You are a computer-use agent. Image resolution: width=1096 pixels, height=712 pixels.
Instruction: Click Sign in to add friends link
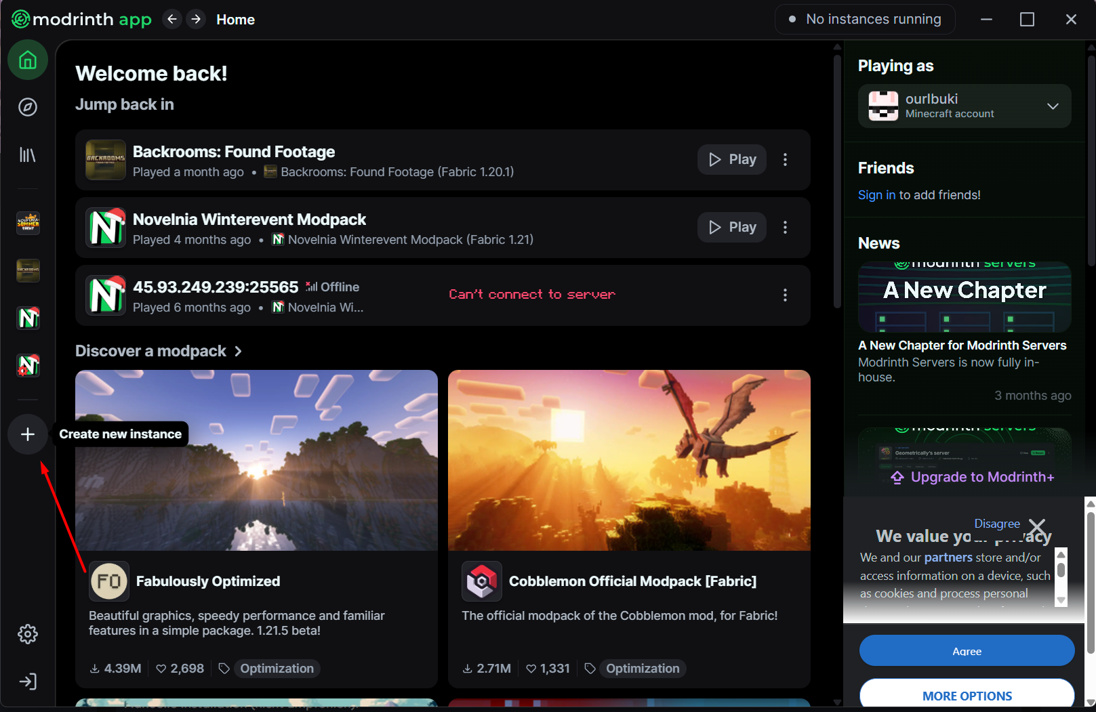tap(876, 195)
